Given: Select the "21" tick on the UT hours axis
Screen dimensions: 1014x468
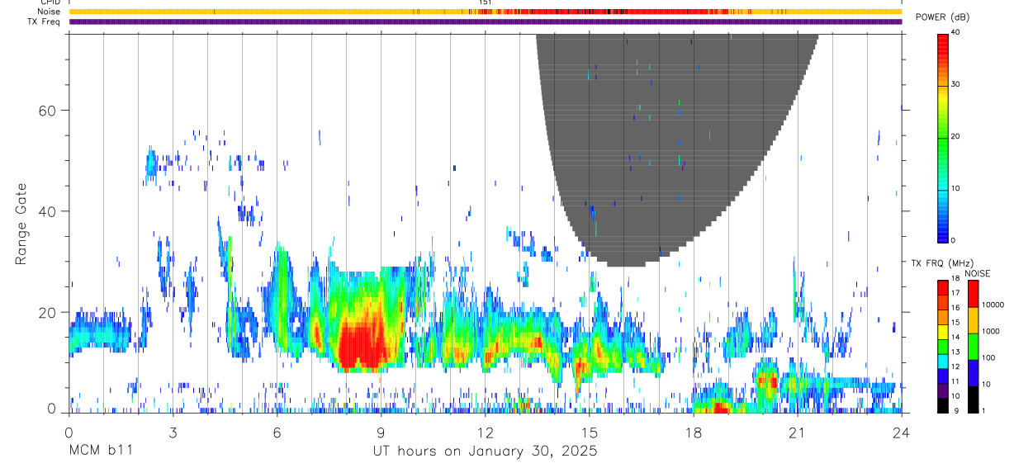Looking at the screenshot, I should pos(797,433).
